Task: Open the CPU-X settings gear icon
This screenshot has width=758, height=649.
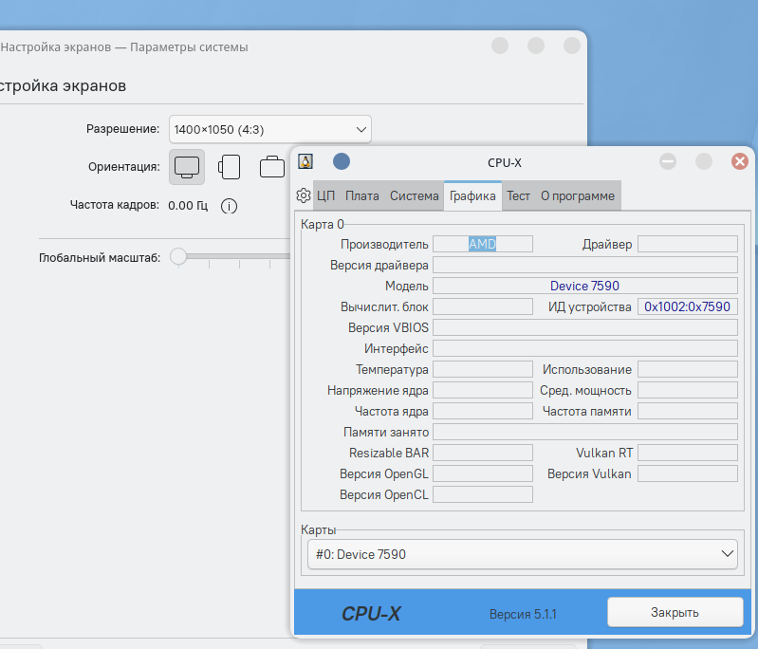Action: [x=303, y=195]
